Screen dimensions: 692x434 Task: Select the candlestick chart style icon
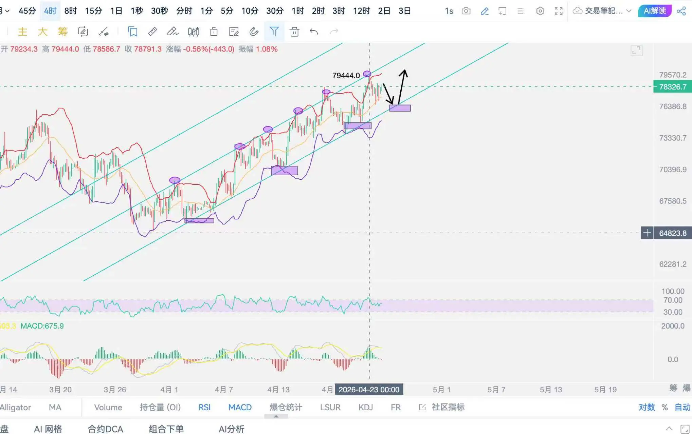(x=193, y=32)
